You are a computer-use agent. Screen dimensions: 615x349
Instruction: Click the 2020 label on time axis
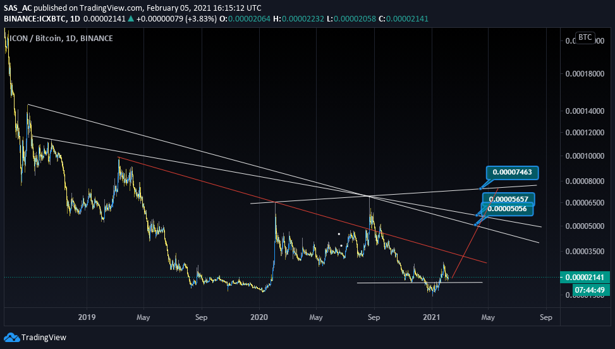[x=259, y=317]
